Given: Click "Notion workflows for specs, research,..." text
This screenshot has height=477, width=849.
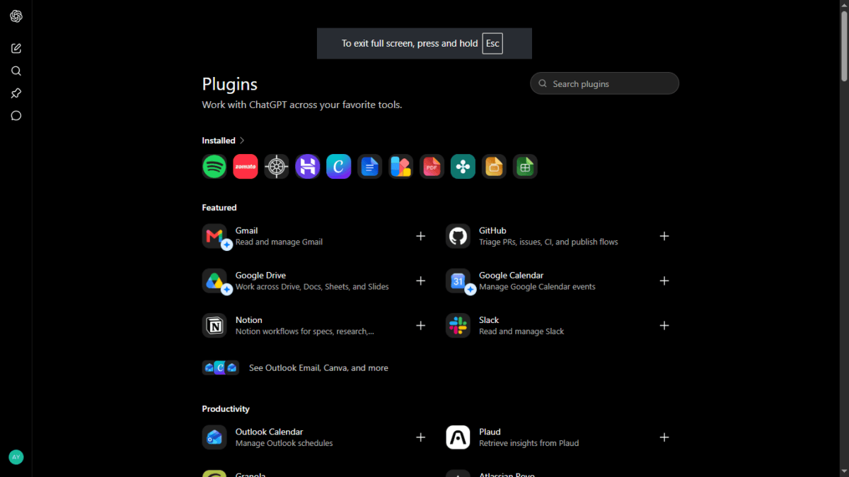Looking at the screenshot, I should pos(305,331).
